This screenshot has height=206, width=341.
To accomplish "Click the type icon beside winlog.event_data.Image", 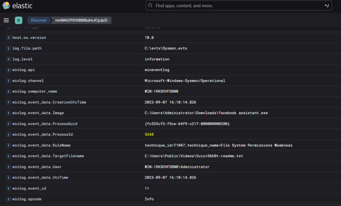I will pyautogui.click(x=9, y=113).
